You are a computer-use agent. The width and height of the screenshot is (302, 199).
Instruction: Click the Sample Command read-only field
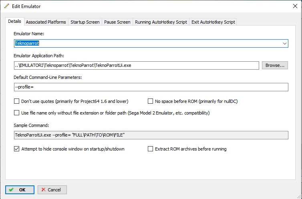click(151, 135)
